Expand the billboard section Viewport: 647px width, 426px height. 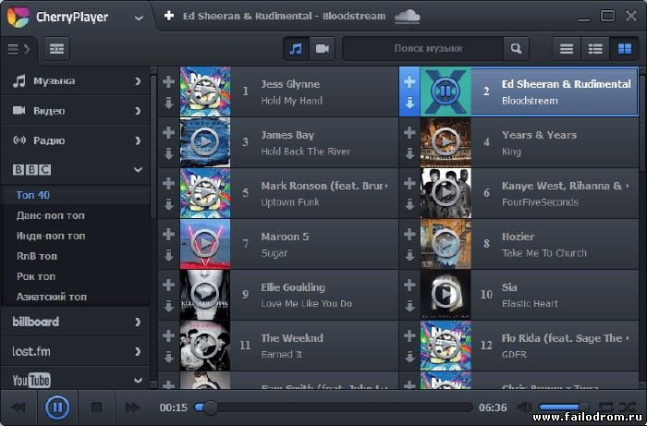click(76, 322)
